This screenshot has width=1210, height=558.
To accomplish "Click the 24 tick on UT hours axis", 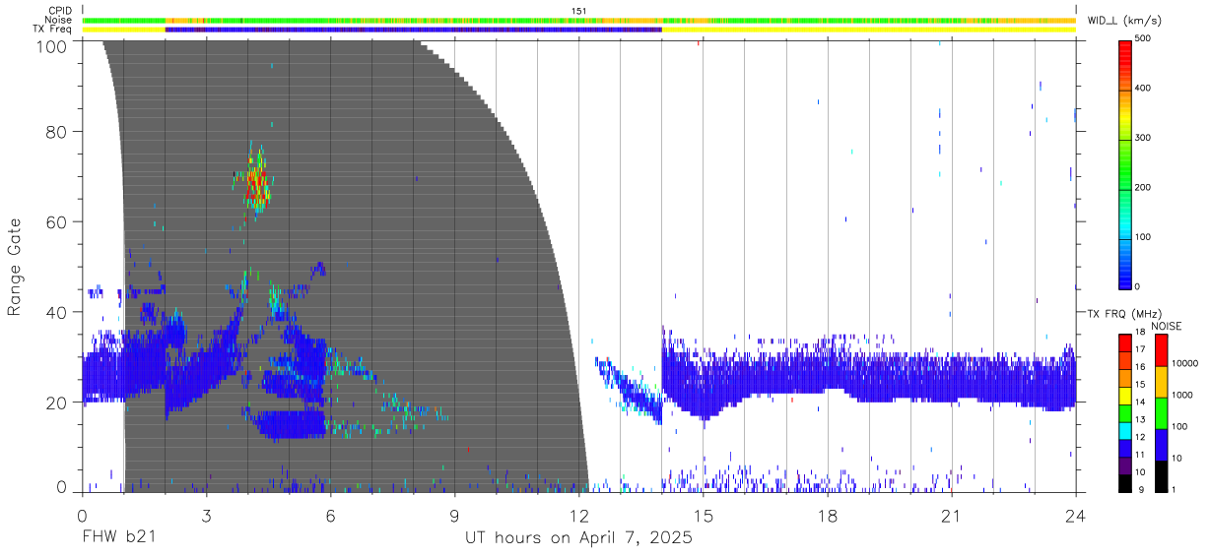I will 1076,516.
